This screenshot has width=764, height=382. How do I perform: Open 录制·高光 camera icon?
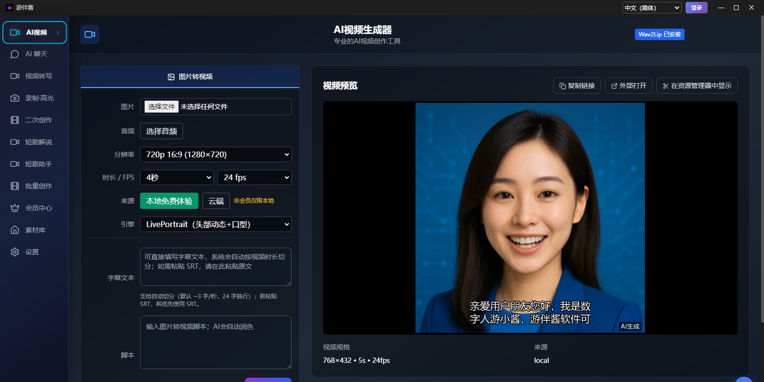click(15, 98)
